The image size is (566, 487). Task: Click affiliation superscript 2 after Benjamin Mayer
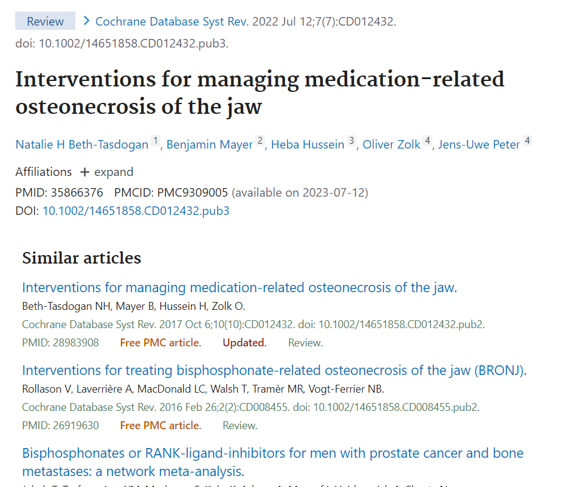(260, 142)
